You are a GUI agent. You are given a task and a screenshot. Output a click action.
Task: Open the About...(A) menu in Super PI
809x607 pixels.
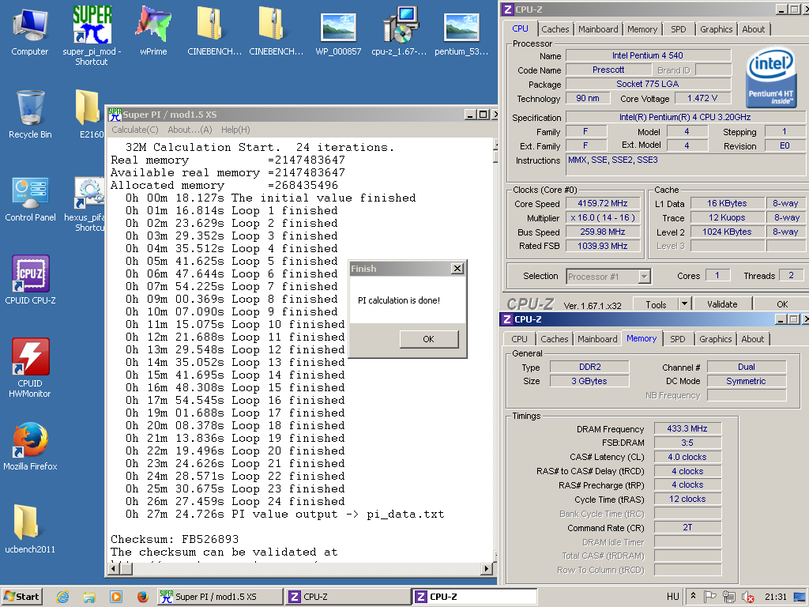[x=190, y=130]
